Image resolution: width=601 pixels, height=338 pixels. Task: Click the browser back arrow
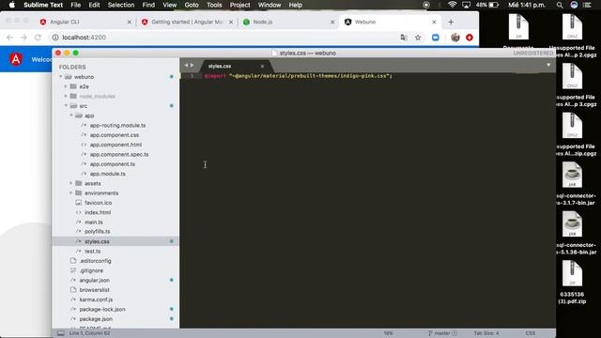[x=10, y=38]
